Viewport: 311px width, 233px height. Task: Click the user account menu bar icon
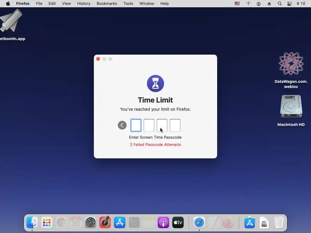click(x=259, y=4)
